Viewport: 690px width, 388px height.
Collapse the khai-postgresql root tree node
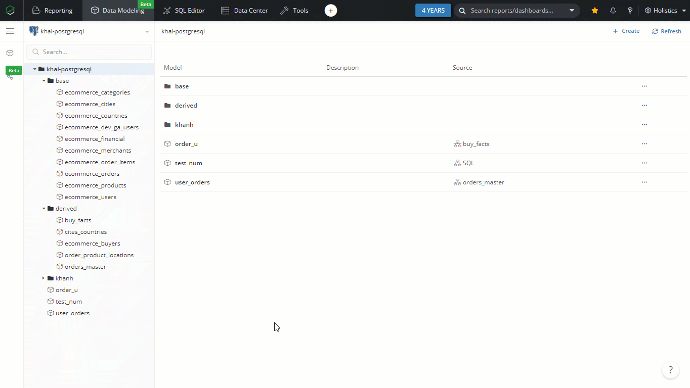(35, 69)
